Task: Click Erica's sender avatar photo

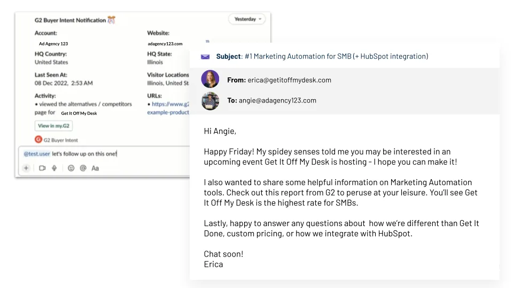Action: 210,79
